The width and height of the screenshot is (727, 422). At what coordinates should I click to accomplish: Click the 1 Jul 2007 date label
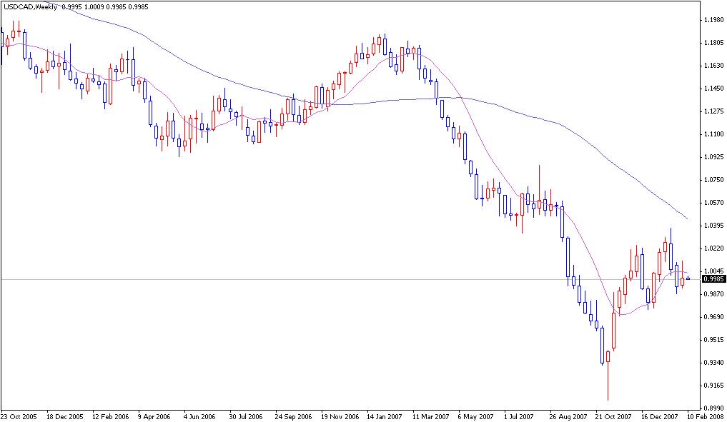[x=520, y=416]
